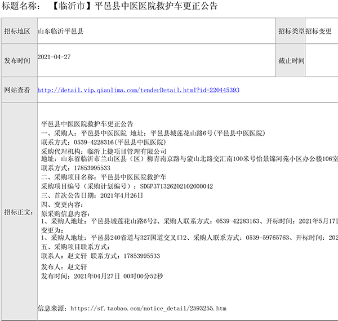This screenshot has height=321, width=338.
Task: Select the 采购代理机构 临沂上捷项目管理有限公司 line
Action: coord(104,151)
